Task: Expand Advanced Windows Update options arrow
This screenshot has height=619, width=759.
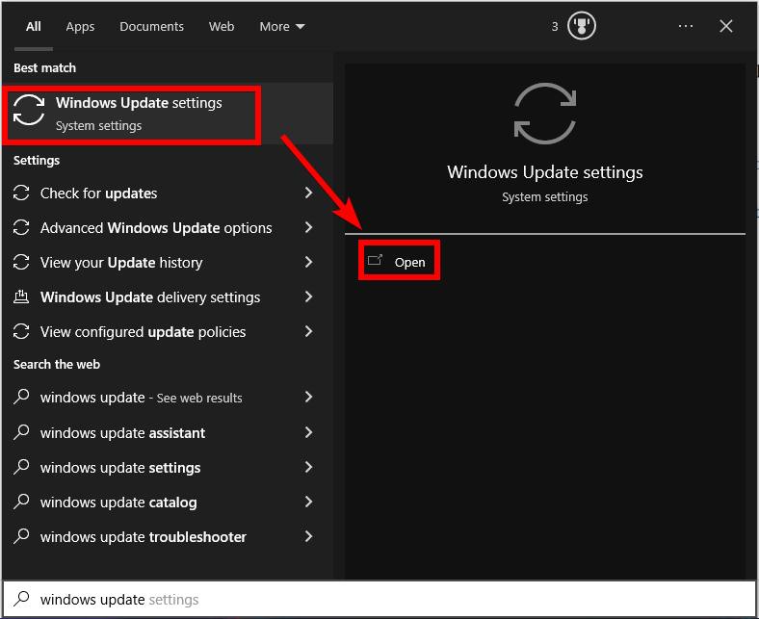Action: (x=309, y=227)
